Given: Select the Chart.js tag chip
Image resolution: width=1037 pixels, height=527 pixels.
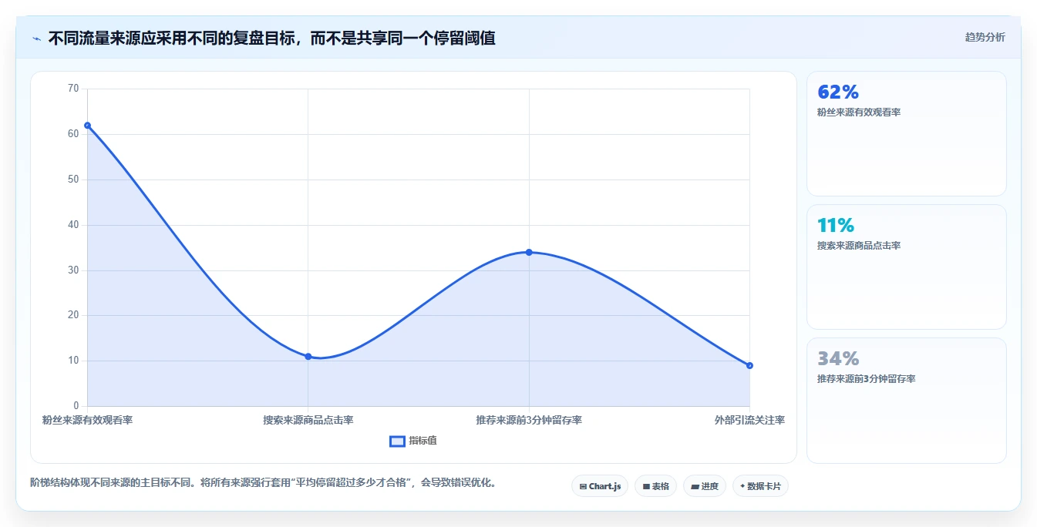Looking at the screenshot, I should click(x=600, y=486).
